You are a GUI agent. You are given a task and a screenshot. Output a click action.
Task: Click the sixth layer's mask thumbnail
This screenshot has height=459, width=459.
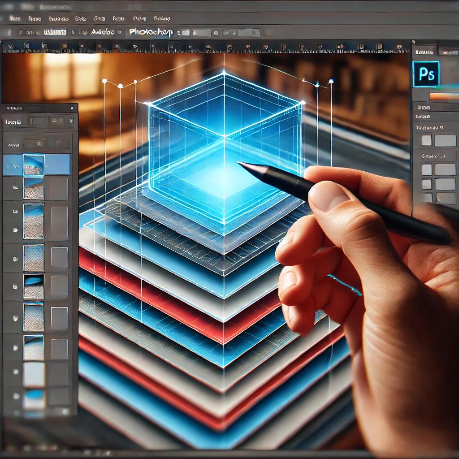tap(60, 317)
